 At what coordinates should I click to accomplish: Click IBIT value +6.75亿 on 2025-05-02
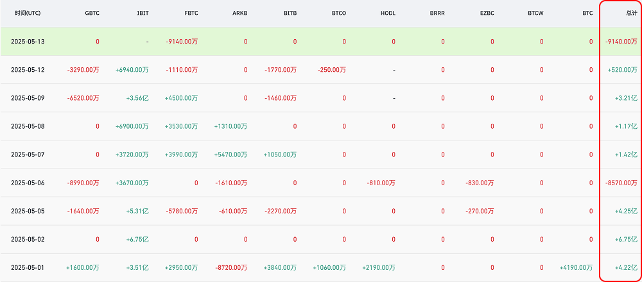(139, 240)
